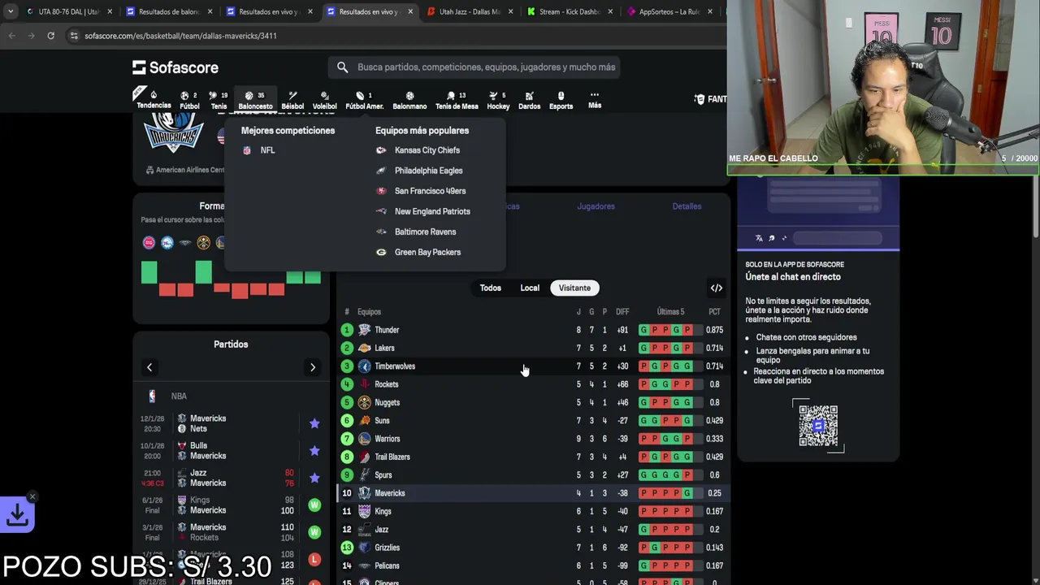The width and height of the screenshot is (1040, 585).
Task: Open the Tenis de Mesa section
Action: [457, 100]
